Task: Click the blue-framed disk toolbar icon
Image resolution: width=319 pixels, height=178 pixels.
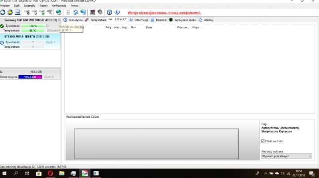Action: click(18, 12)
